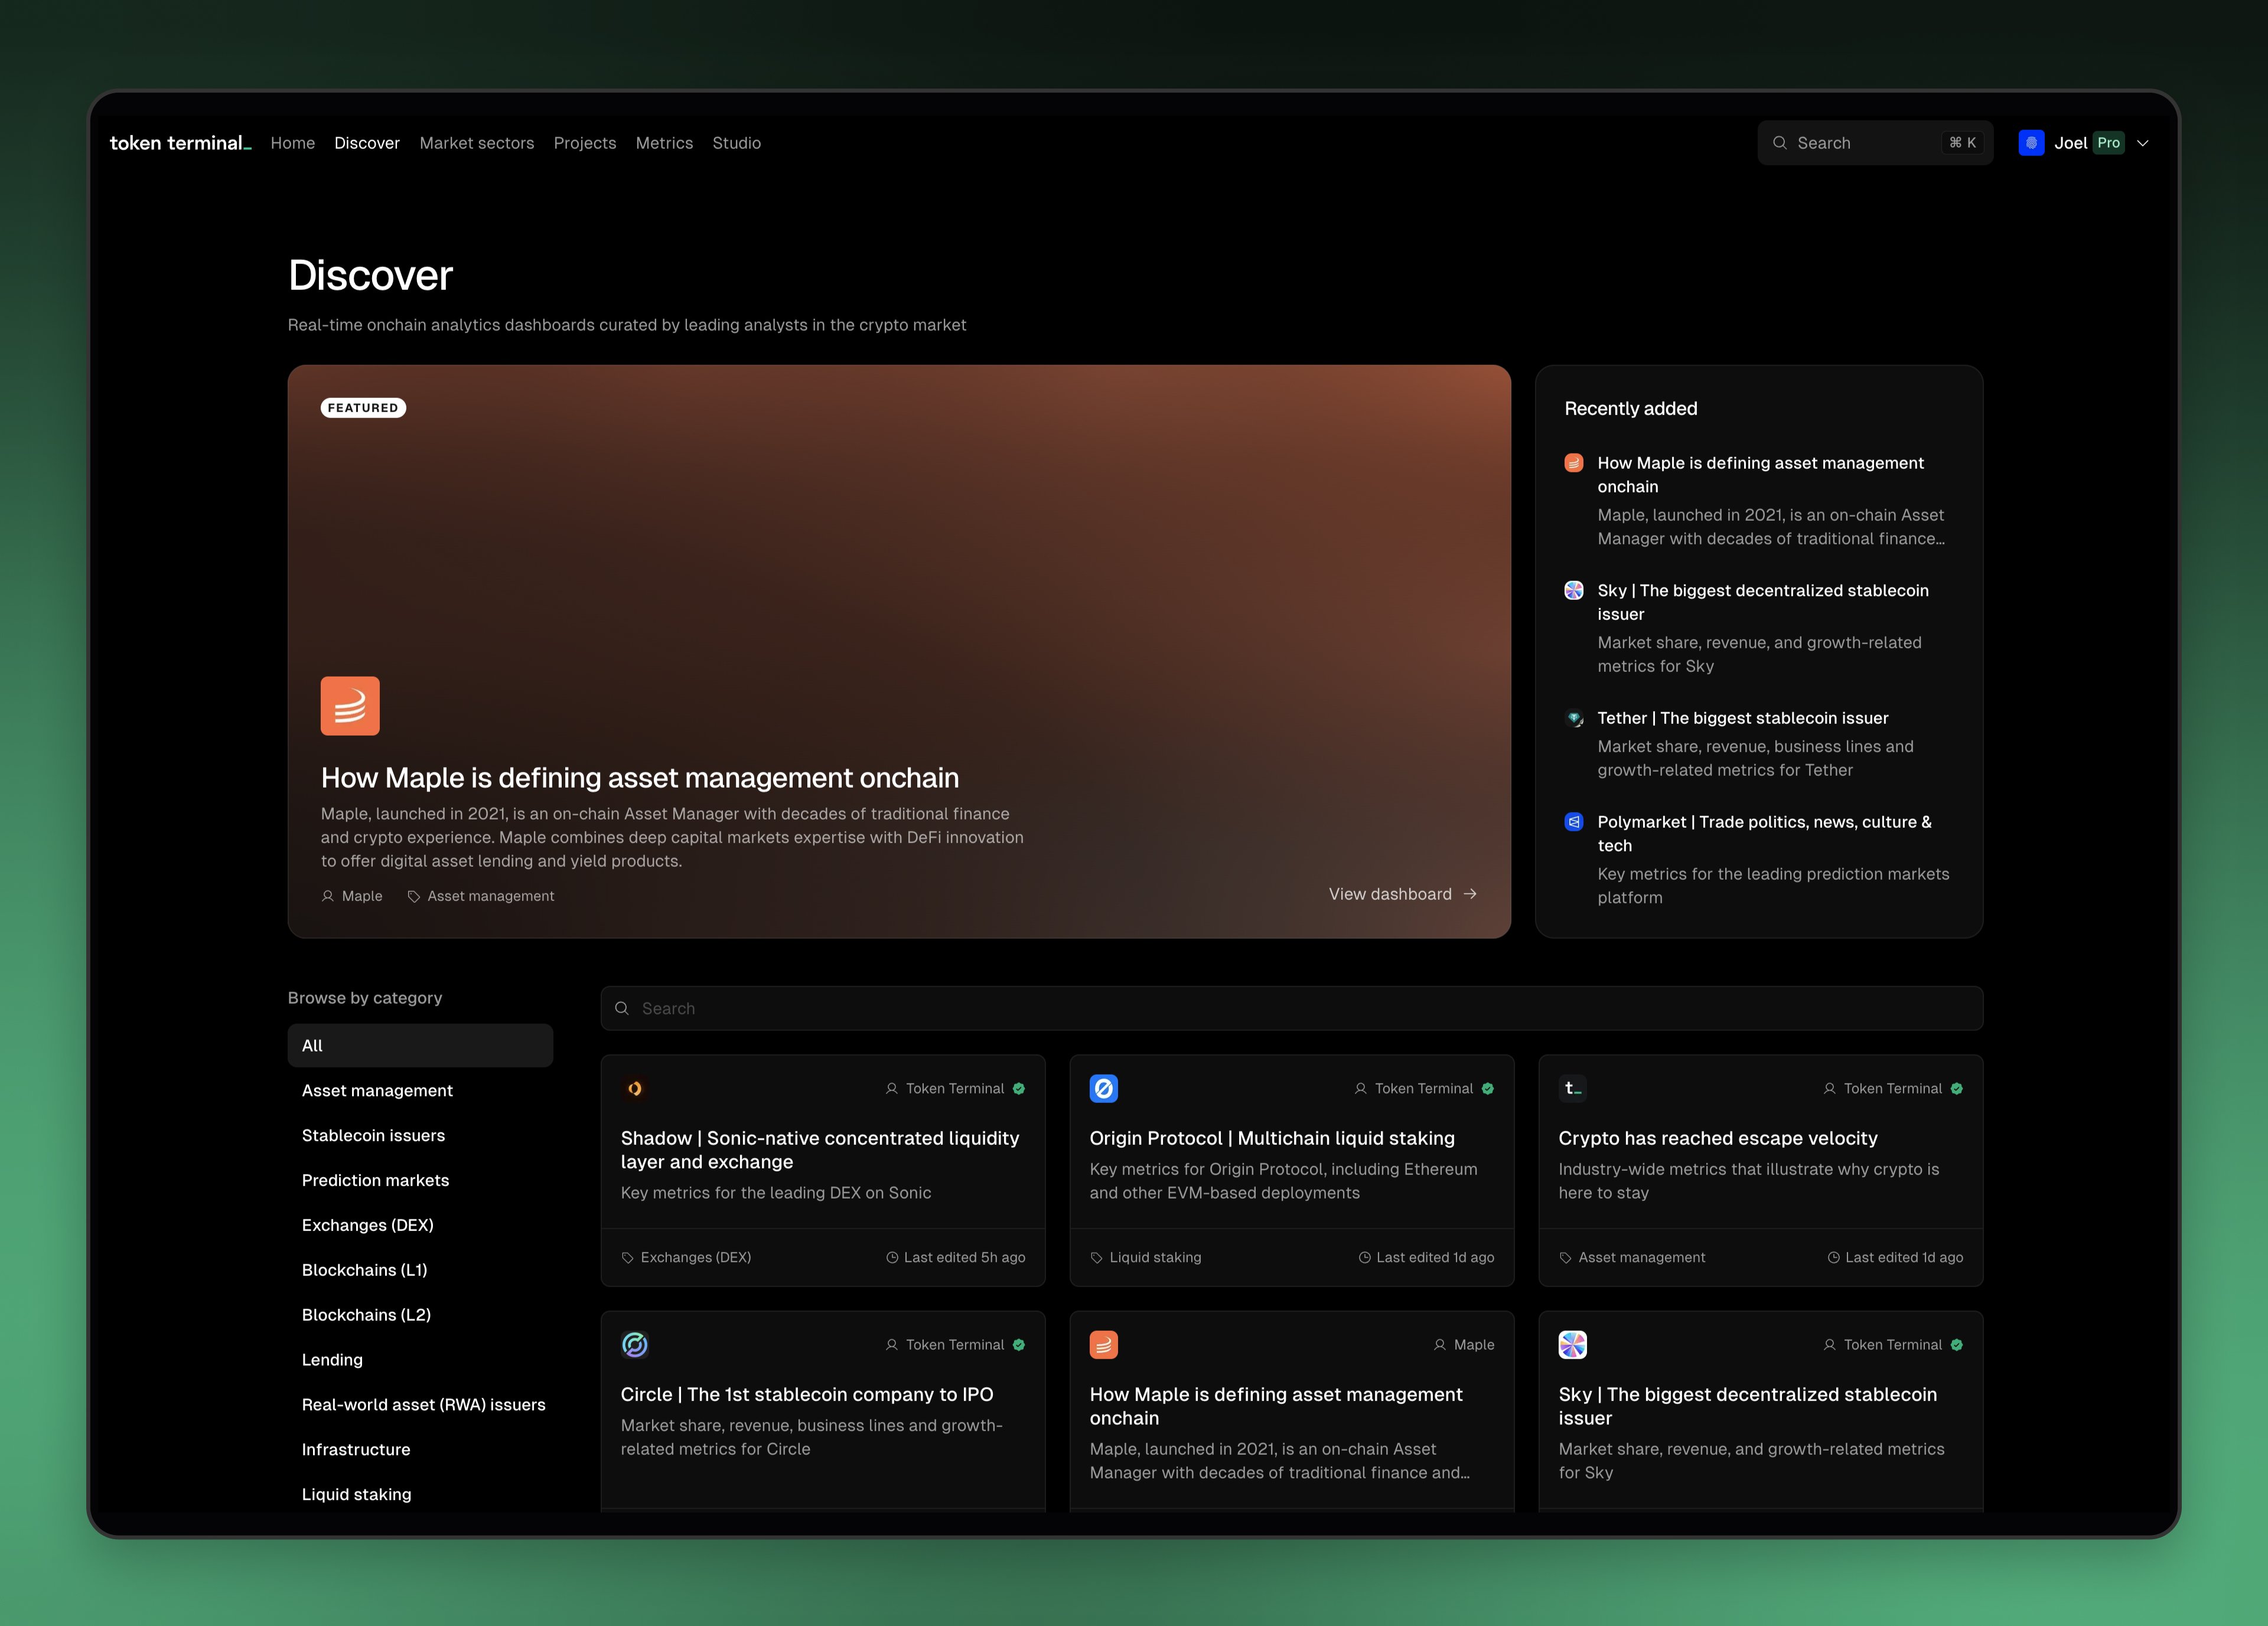Click View dashboard on featured card
The image size is (2268, 1626).
(x=1402, y=893)
